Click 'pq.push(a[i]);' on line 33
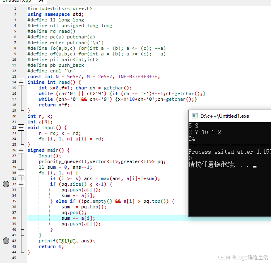This screenshot has width=271, height=263. (81, 190)
